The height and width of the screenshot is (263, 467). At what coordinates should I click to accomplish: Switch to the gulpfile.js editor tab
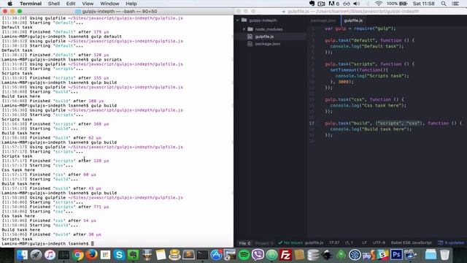[x=353, y=20]
